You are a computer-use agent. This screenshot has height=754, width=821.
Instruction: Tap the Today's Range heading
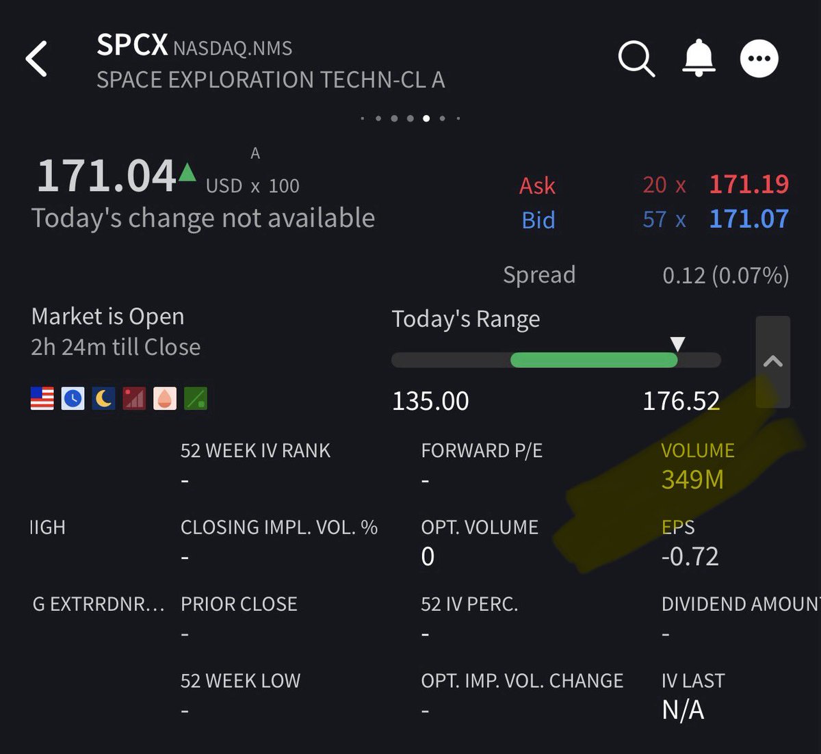[466, 319]
